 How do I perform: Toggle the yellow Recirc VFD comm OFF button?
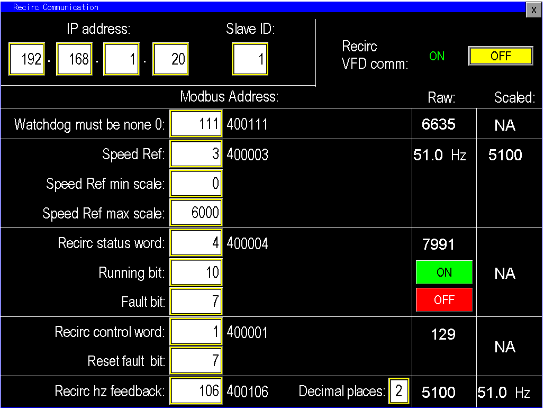pyautogui.click(x=500, y=56)
